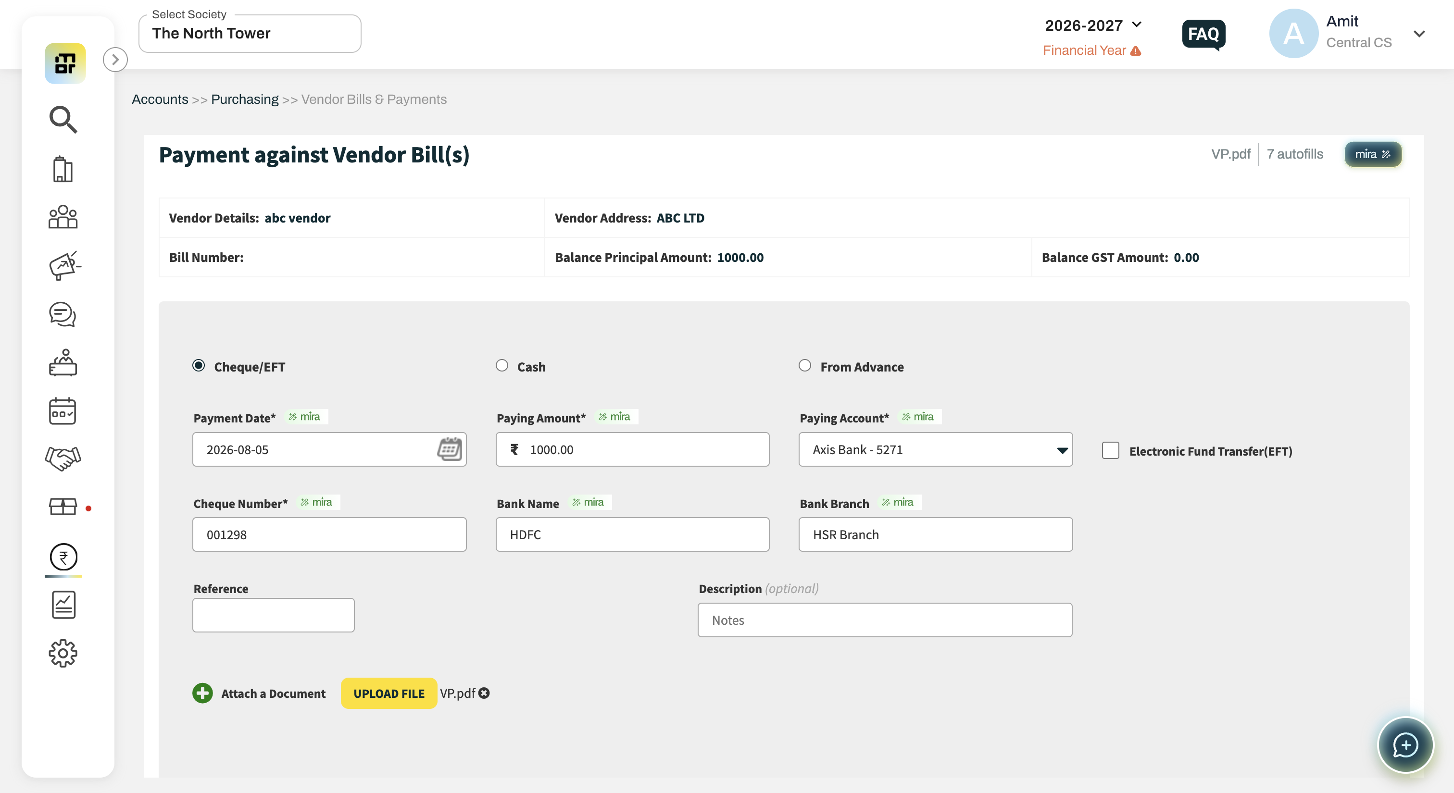Open the Select Society field
The image size is (1454, 793).
(250, 33)
